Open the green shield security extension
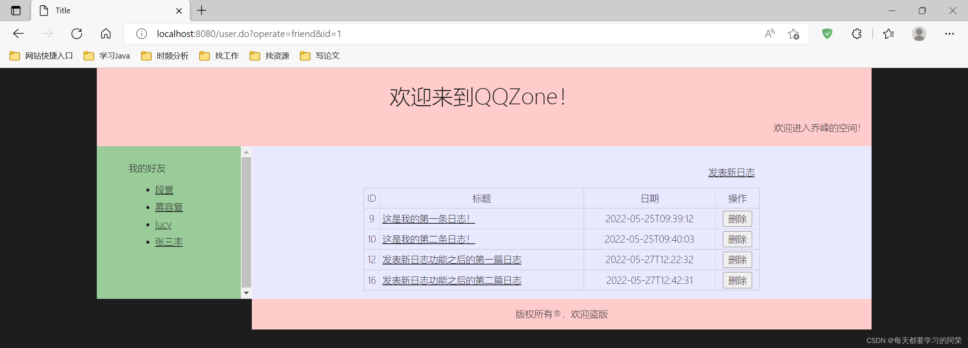Image resolution: width=968 pixels, height=348 pixels. click(827, 34)
